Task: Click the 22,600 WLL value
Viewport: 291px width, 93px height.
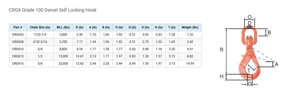Action: coord(63,64)
